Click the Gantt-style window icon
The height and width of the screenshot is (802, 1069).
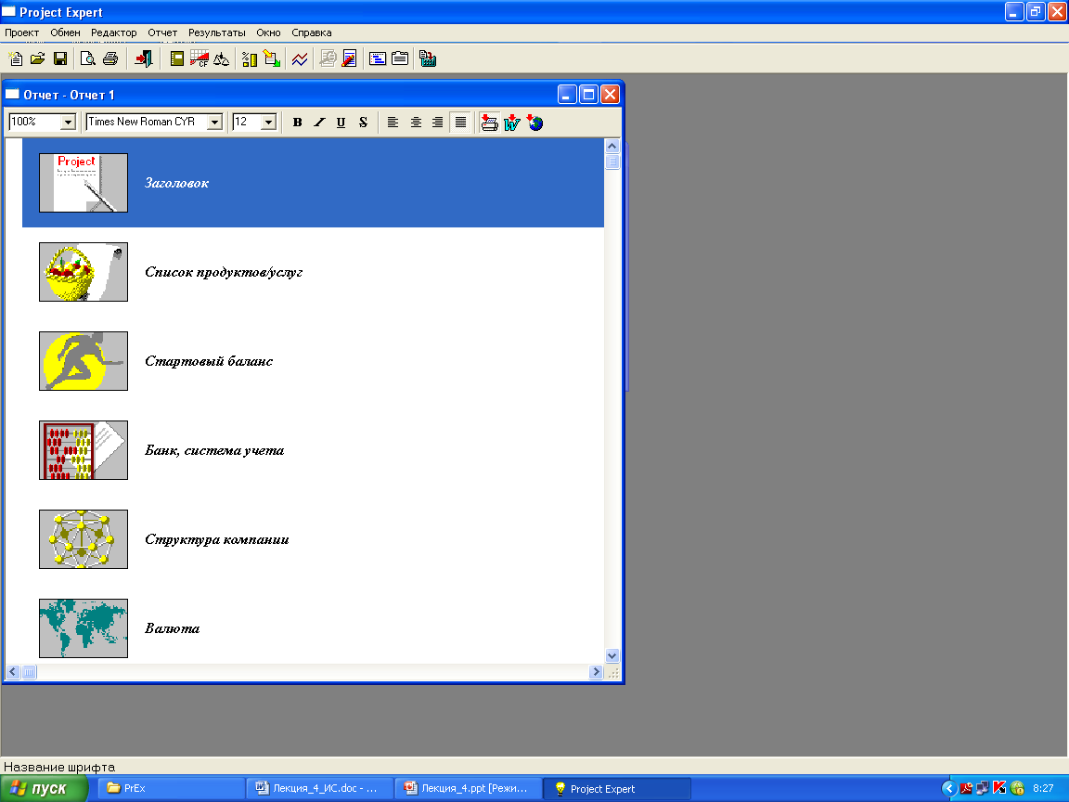pyautogui.click(x=378, y=59)
